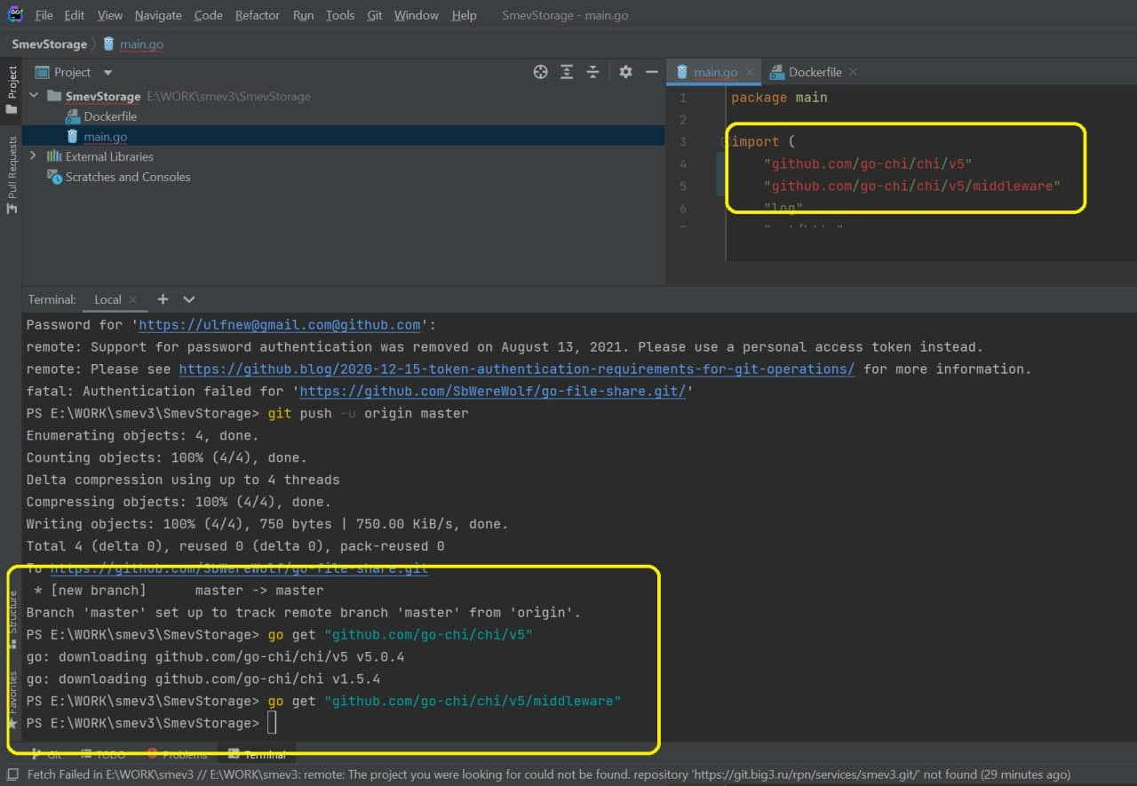This screenshot has height=786, width=1137.
Task: Hide the Project panel with minus icon
Action: (x=651, y=72)
